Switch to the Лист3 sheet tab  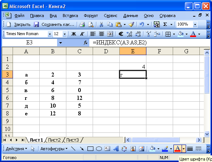pyautogui.click(x=72, y=140)
